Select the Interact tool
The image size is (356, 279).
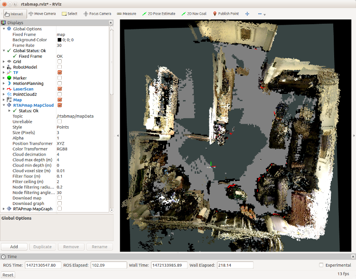[14, 14]
